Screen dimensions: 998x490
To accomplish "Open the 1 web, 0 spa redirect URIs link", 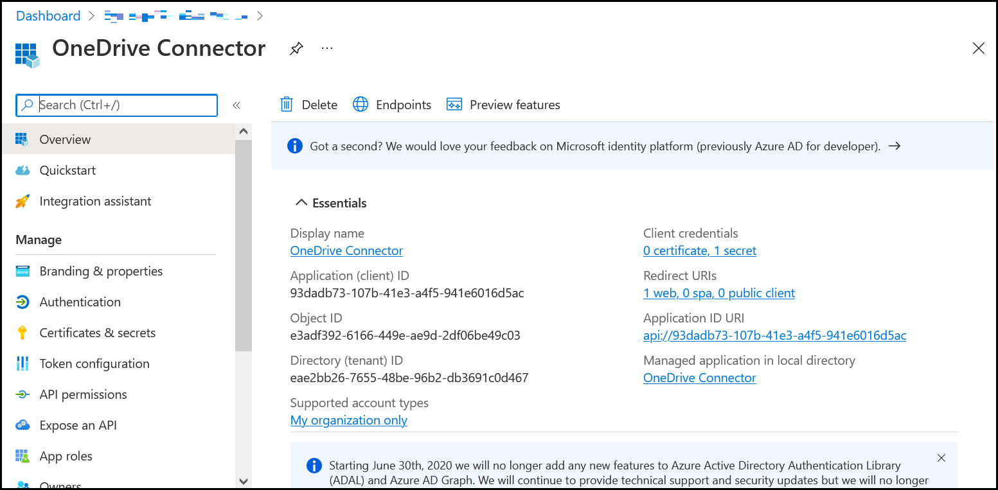I will click(x=719, y=293).
